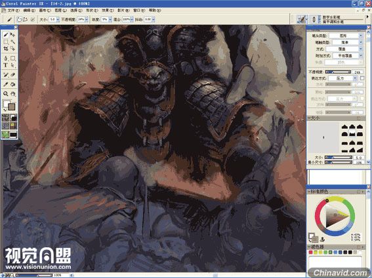372x278 pixels.
Task: Select the Rectangular Shape tool
Action: 13,58
